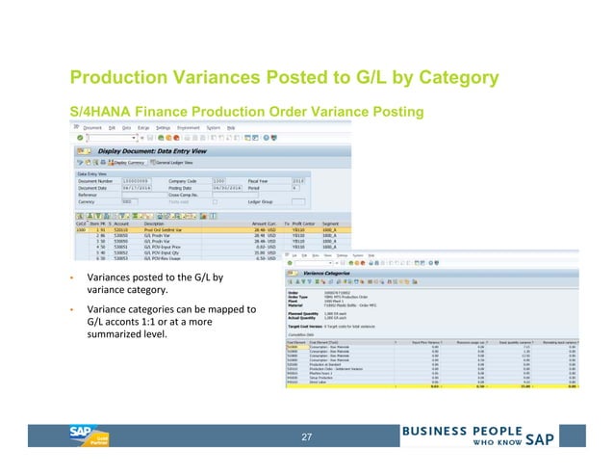This screenshot has height=475, width=614.
Task: Open the Settings menu in the Display Document window
Action: coord(163,128)
